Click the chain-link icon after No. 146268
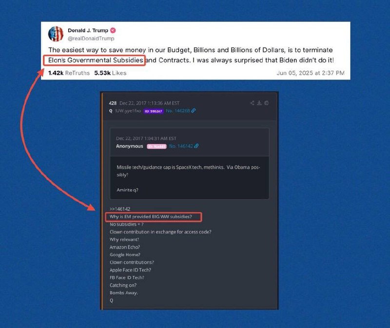This screenshot has width=390, height=328. click(193, 111)
